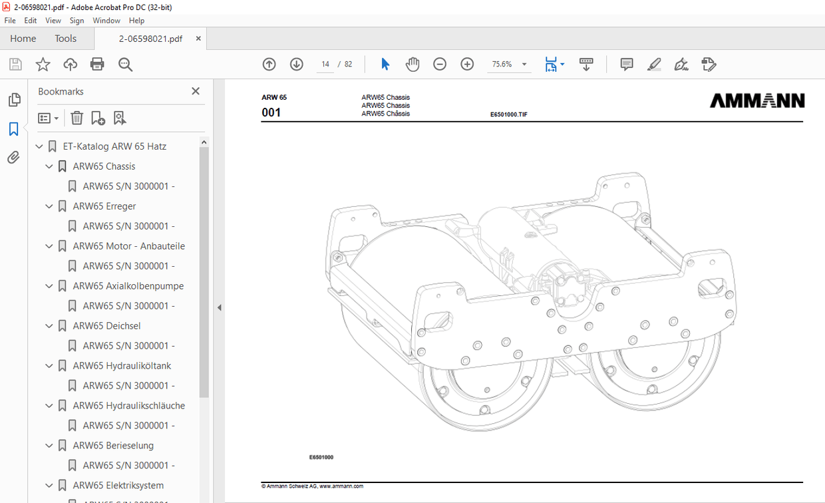
Task: Switch to the Tools tab
Action: coord(65,39)
